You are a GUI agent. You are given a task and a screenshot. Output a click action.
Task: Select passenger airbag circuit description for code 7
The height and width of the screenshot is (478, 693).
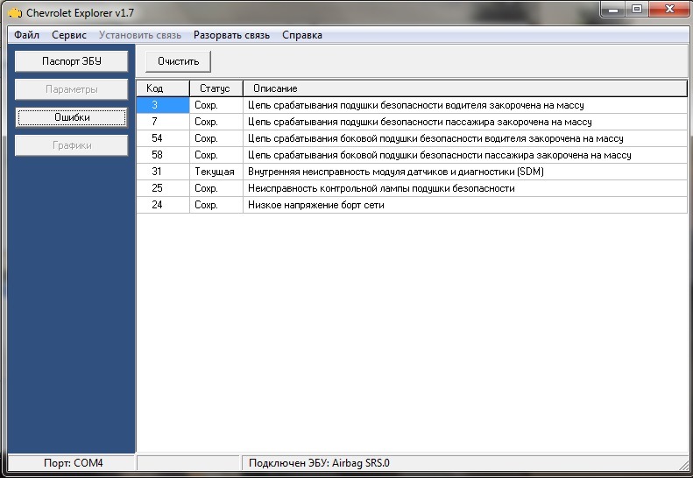click(x=465, y=122)
